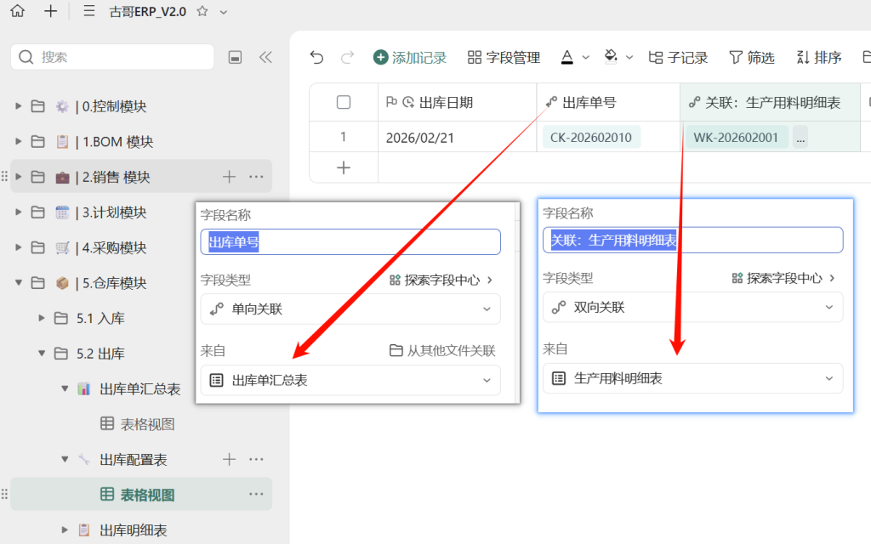Click the 2.销售 模块 briefcase icon

[x=62, y=177]
